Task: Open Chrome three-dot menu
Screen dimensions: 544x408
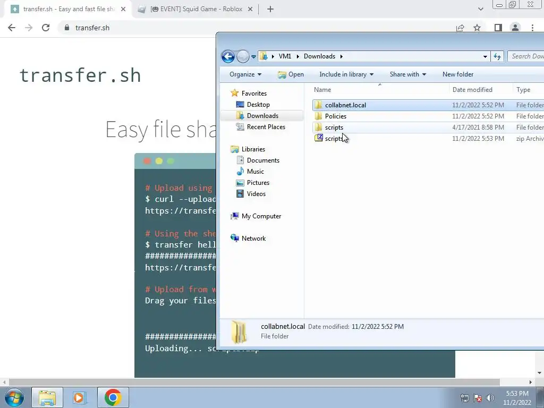Action: [532, 28]
